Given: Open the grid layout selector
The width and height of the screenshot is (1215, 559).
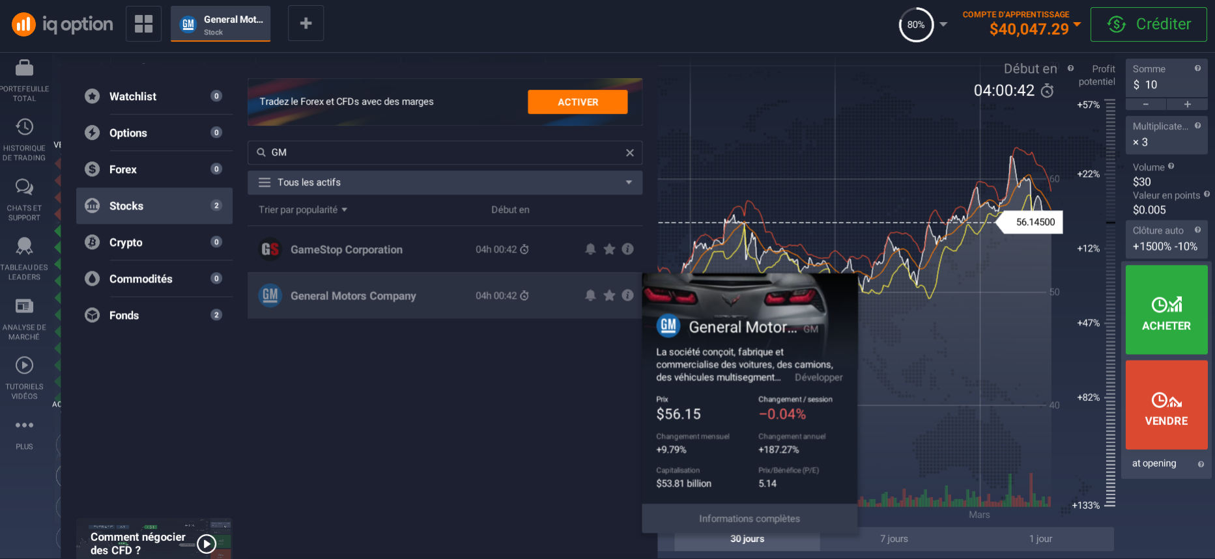Looking at the screenshot, I should tap(143, 24).
